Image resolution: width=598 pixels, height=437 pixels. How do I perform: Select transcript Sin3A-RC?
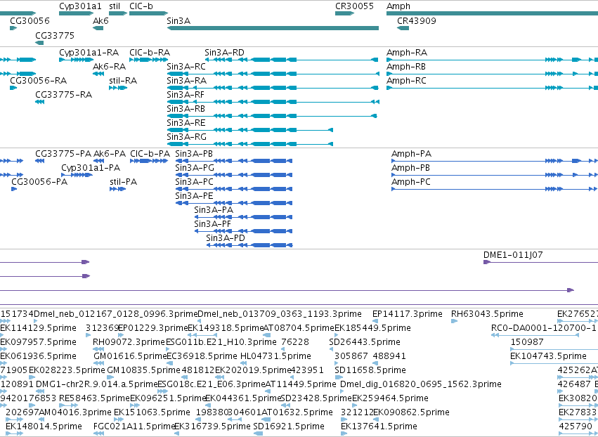(273, 74)
